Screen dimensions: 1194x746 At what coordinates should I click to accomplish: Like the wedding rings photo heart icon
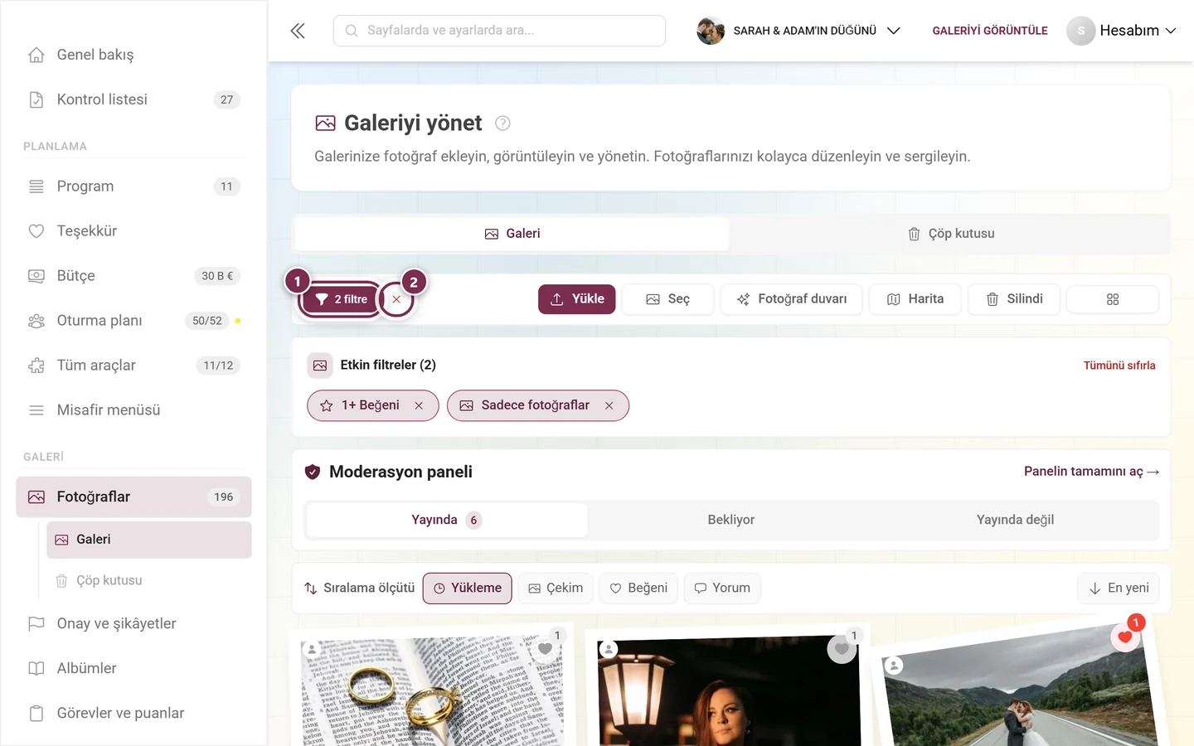pyautogui.click(x=545, y=649)
